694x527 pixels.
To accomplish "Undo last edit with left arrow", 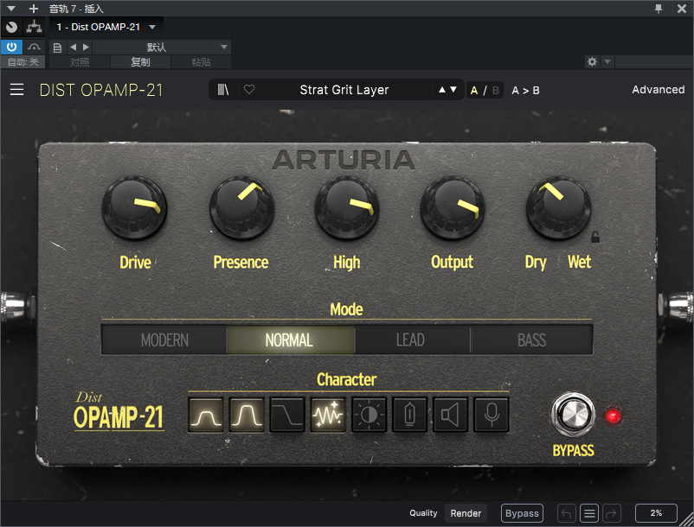I will pos(566,513).
